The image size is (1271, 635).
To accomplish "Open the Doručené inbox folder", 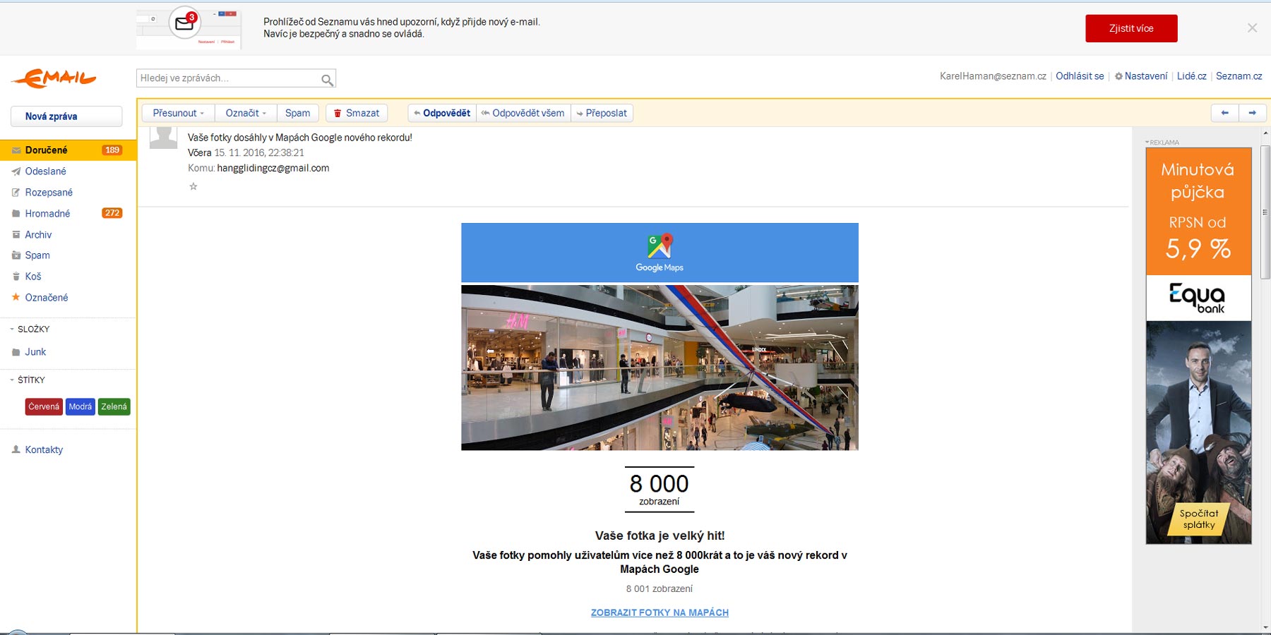I will [47, 150].
